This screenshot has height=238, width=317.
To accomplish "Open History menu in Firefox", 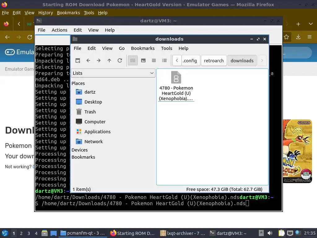I will pyautogui.click(x=46, y=13).
